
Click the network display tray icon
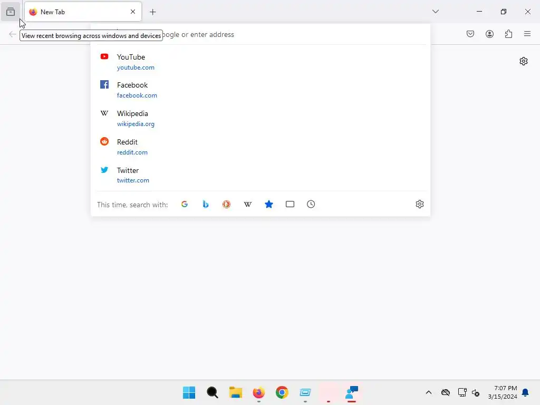coord(462,392)
